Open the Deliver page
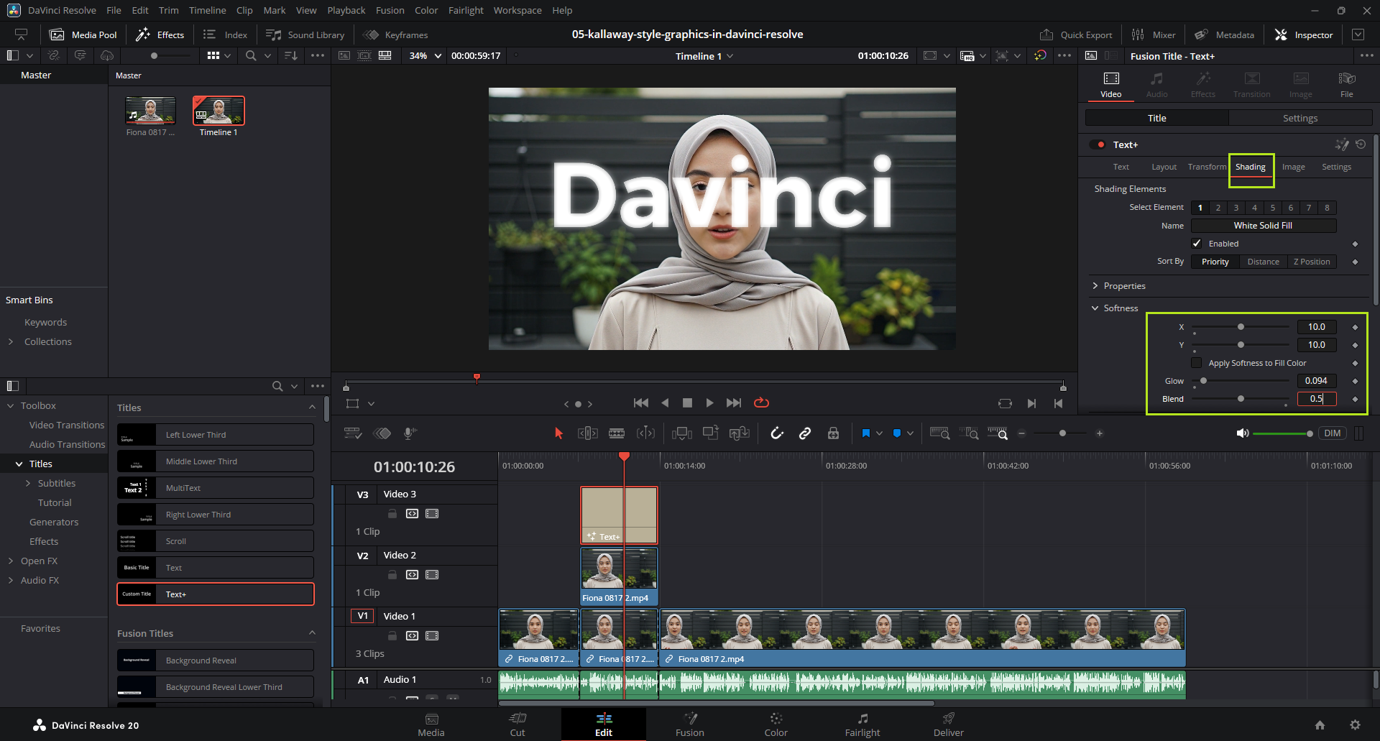The image size is (1380, 741). coord(948,724)
